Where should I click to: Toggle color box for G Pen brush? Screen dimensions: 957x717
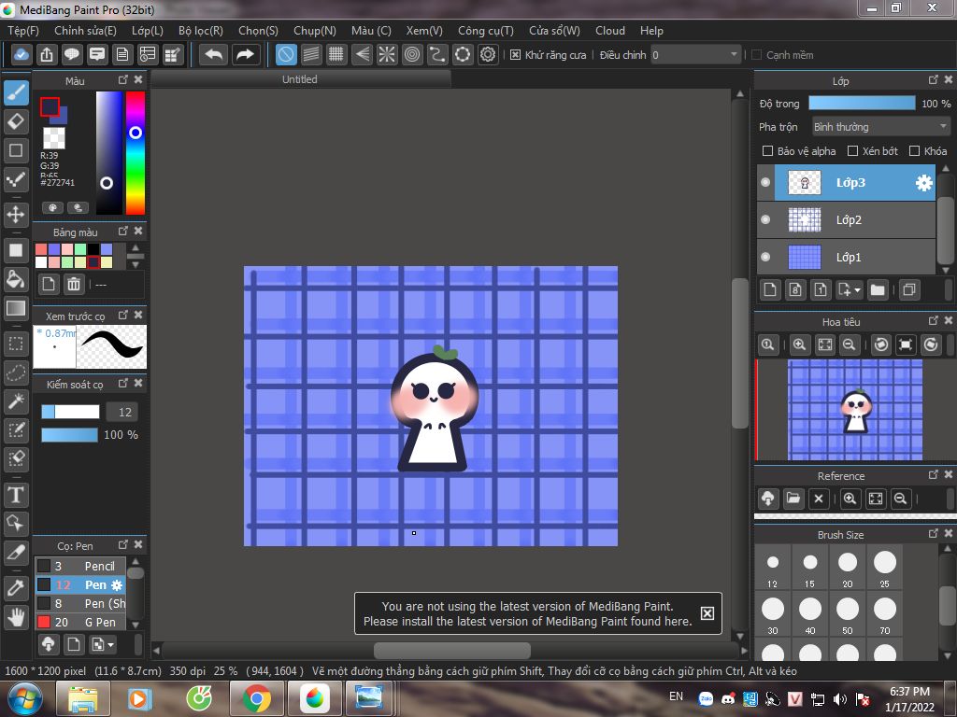coord(43,622)
